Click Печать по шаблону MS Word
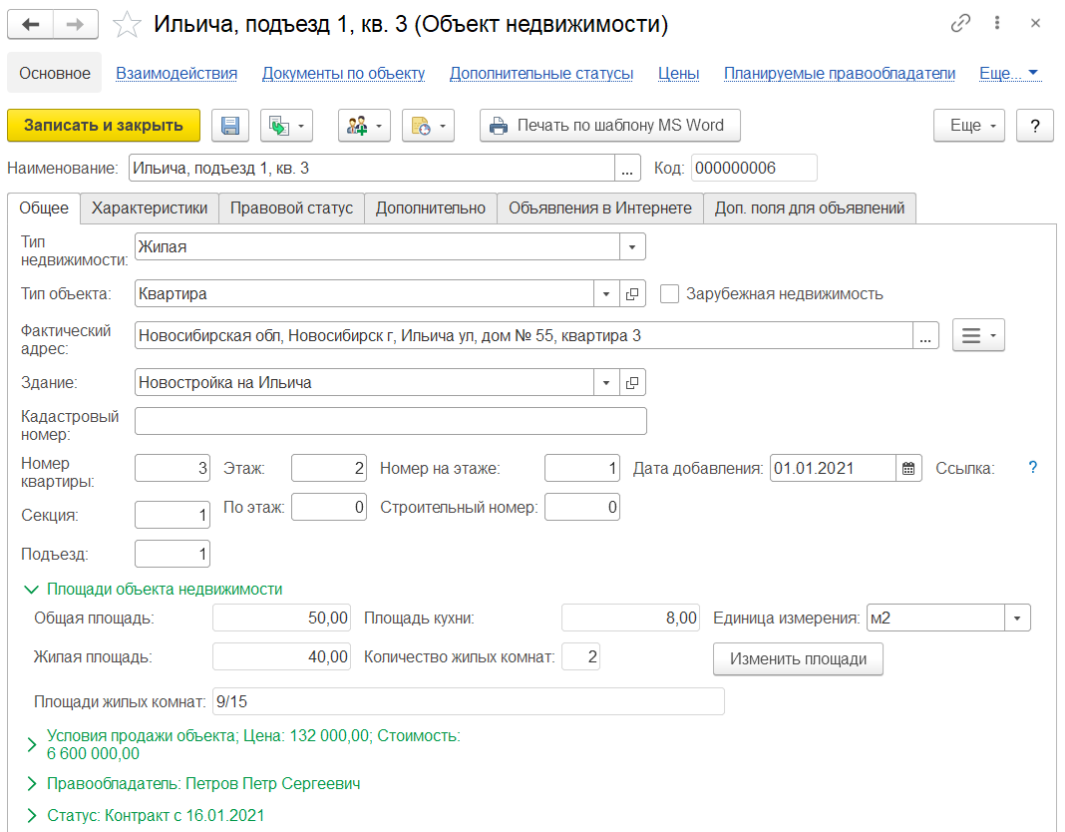This screenshot has width=1065, height=832. pyautogui.click(x=610, y=126)
